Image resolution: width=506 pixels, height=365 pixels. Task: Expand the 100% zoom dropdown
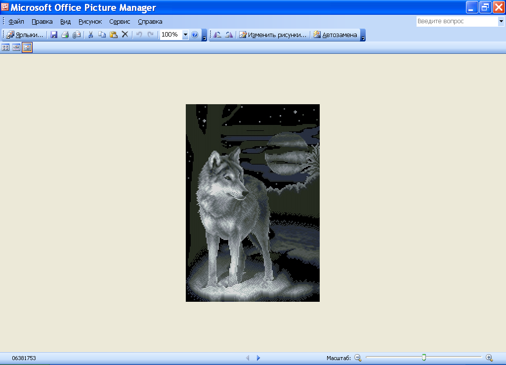pos(185,35)
